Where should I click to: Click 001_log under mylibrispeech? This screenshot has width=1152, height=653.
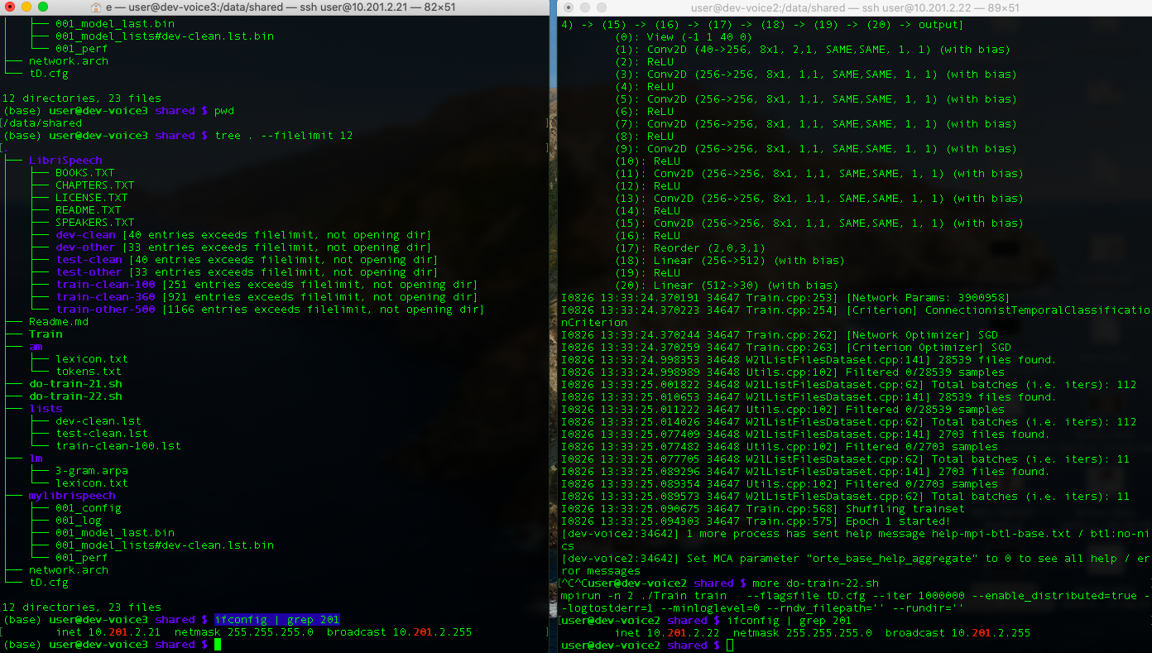[x=79, y=521]
